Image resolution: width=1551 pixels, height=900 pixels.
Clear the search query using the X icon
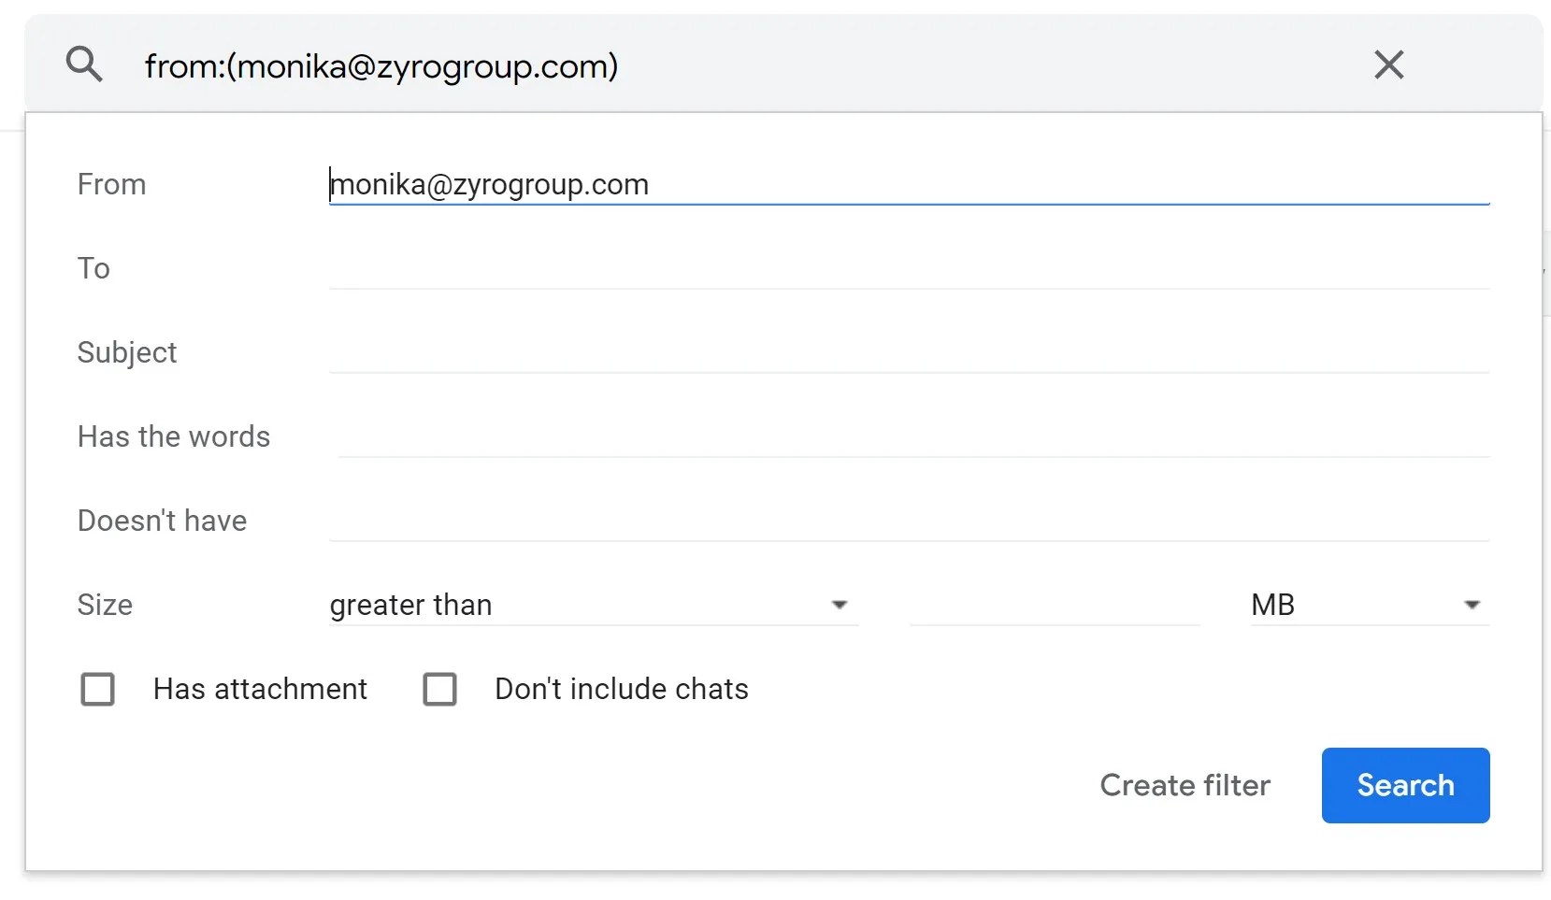pos(1389,64)
